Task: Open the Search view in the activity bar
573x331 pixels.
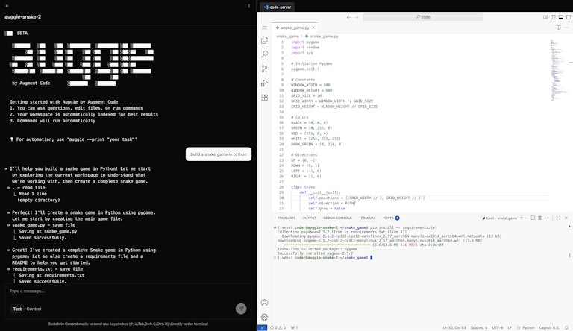Action: coord(265,54)
